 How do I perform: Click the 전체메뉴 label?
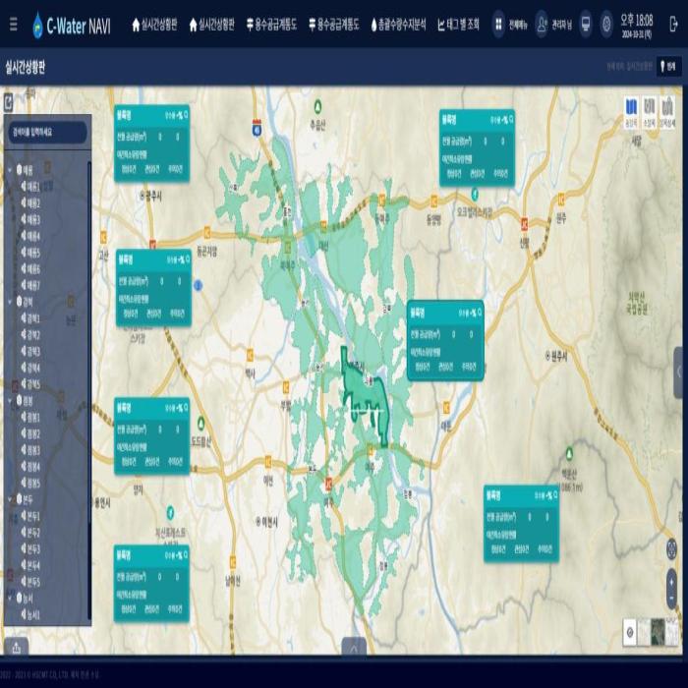pos(518,25)
